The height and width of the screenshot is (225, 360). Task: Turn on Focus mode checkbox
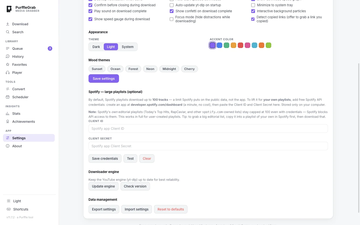(x=171, y=19)
